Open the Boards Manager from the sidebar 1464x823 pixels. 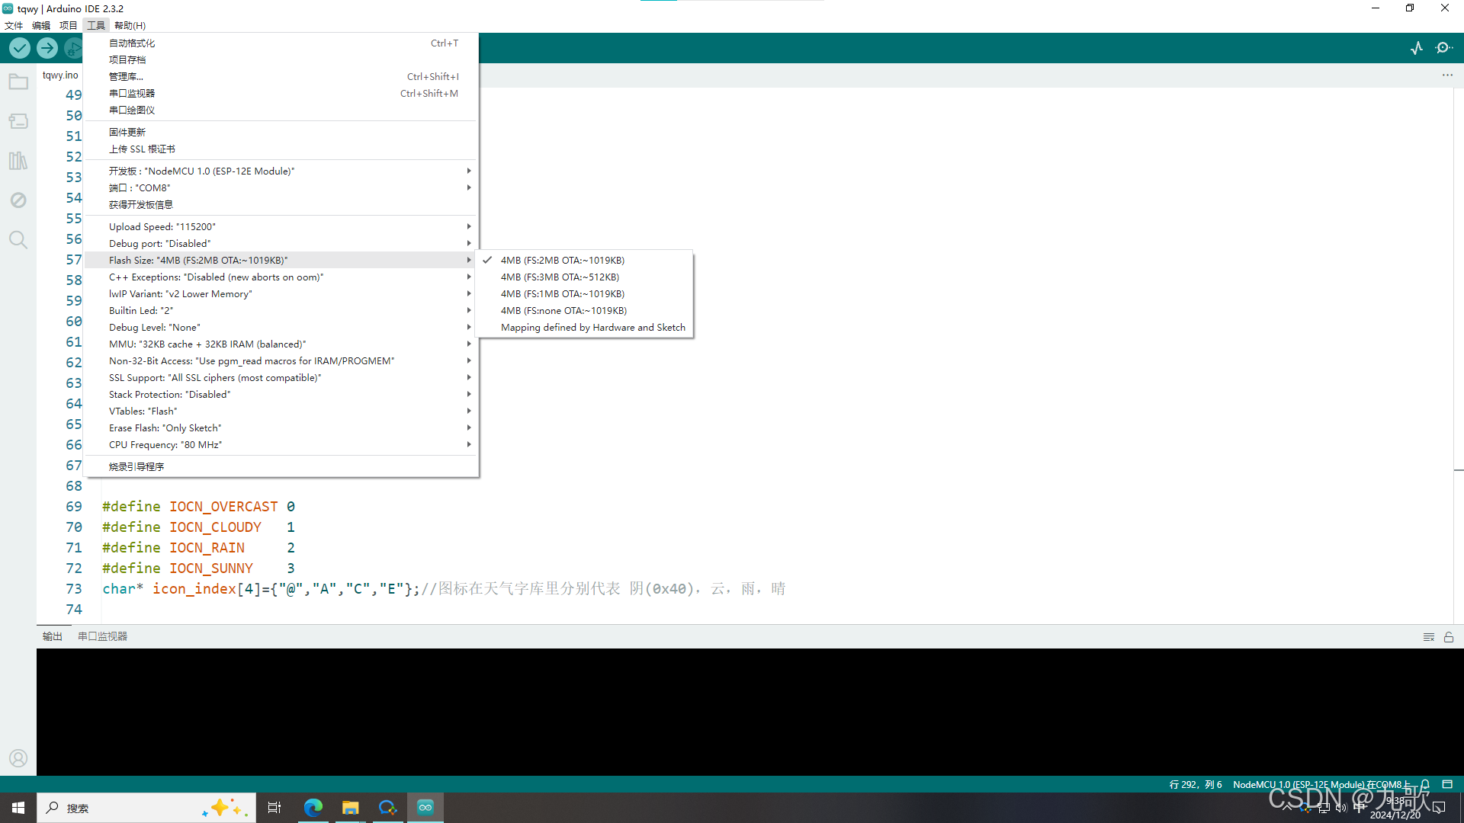(x=18, y=120)
